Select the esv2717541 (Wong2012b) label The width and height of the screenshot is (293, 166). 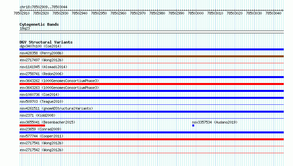pos(41,143)
